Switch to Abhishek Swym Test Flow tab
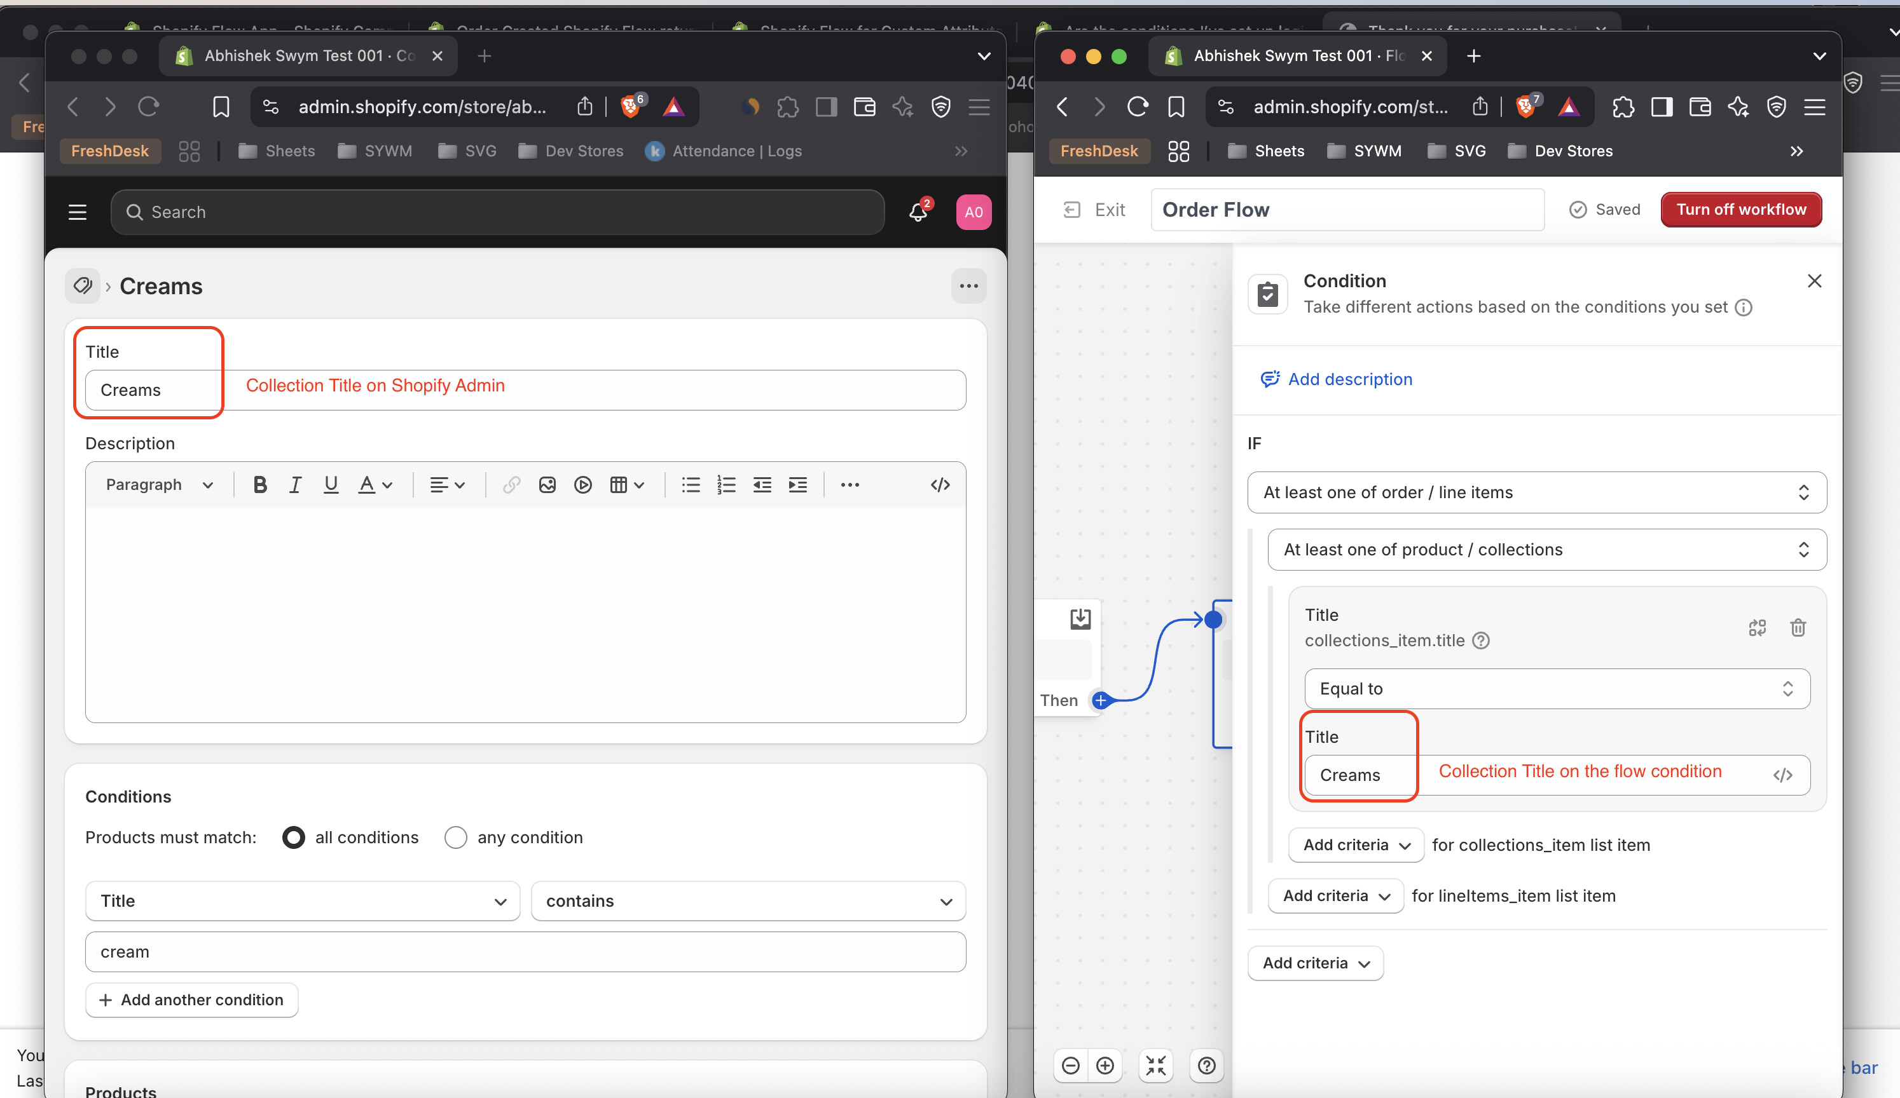 click(1298, 56)
